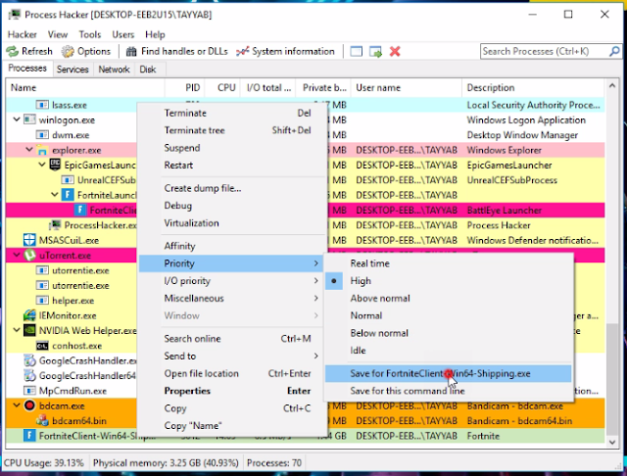Select the GoogleCrashHandler.exe icon
The width and height of the screenshot is (627, 476).
click(x=29, y=360)
